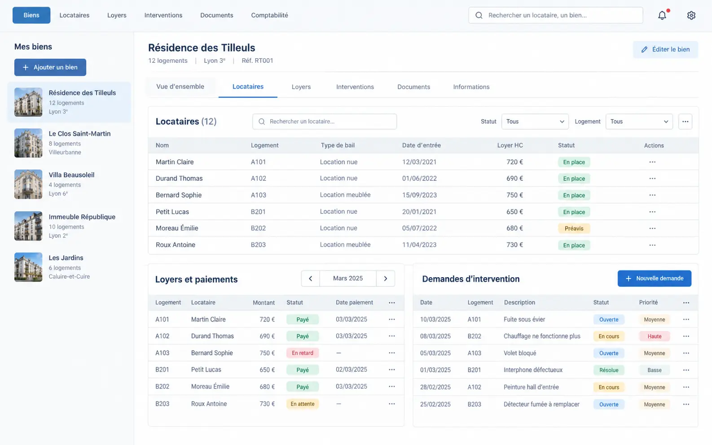
Task: Click Haute priority badge on B202 request
Action: point(654,336)
